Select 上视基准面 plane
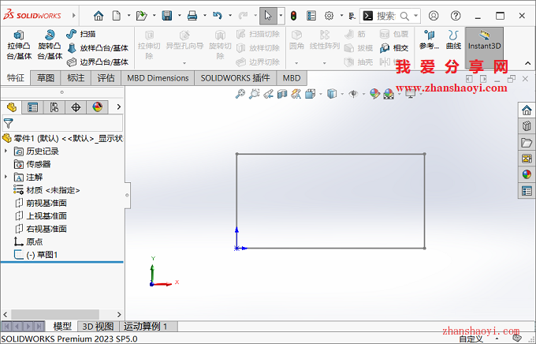This screenshot has width=536, height=344. coord(41,216)
